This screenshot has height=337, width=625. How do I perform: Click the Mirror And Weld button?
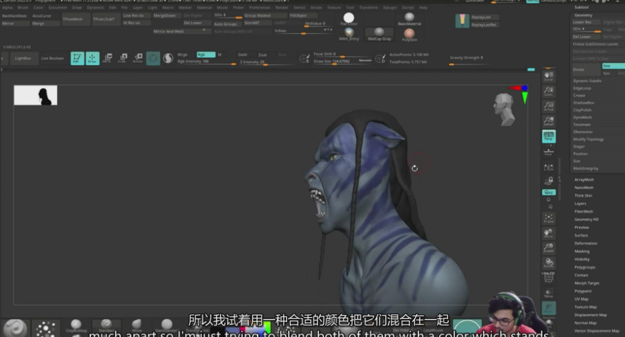pos(182,31)
